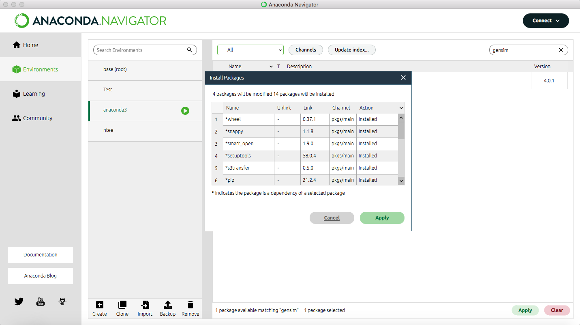Click the *s3transfer package name
Screen dimensions: 580x325
click(238, 168)
